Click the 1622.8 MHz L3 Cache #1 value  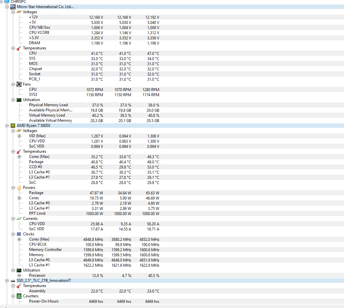point(150,265)
